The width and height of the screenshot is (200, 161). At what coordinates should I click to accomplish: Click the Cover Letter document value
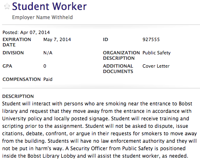click(156, 66)
